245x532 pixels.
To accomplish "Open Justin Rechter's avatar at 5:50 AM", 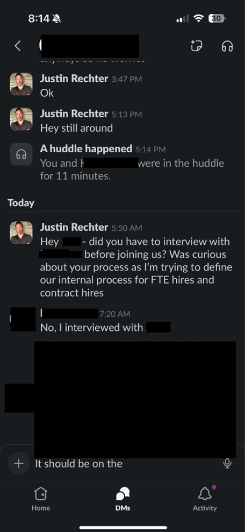I will tap(21, 232).
